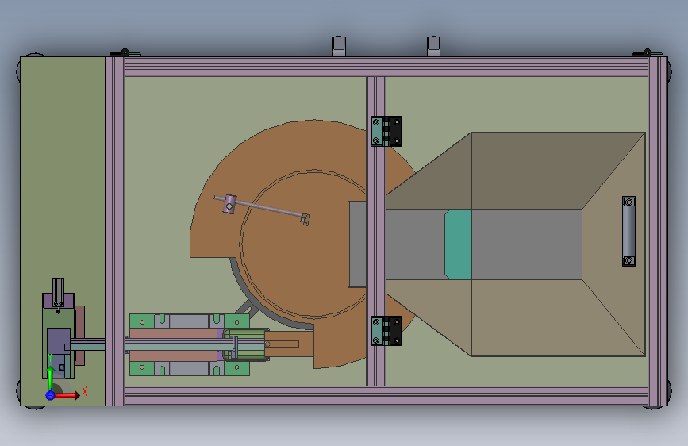Select the lower black hinge on center post
Screen dimensions: 688x446
point(386,331)
